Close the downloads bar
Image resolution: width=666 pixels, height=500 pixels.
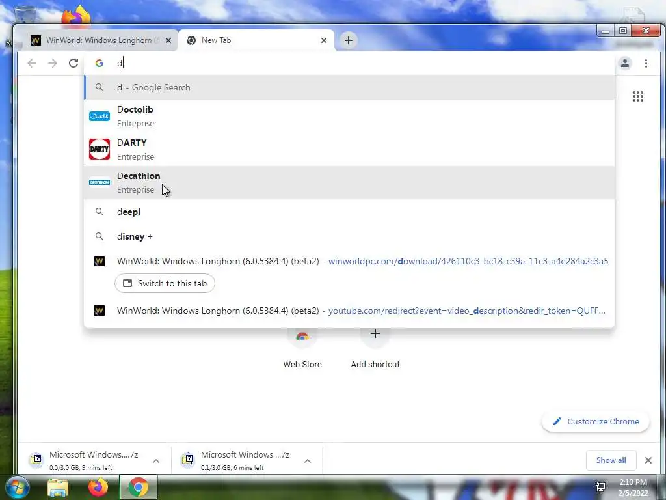(x=648, y=460)
